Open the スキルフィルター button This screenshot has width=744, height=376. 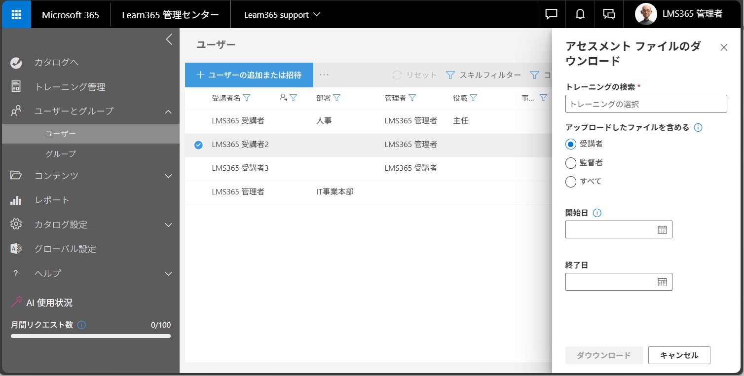(x=484, y=75)
